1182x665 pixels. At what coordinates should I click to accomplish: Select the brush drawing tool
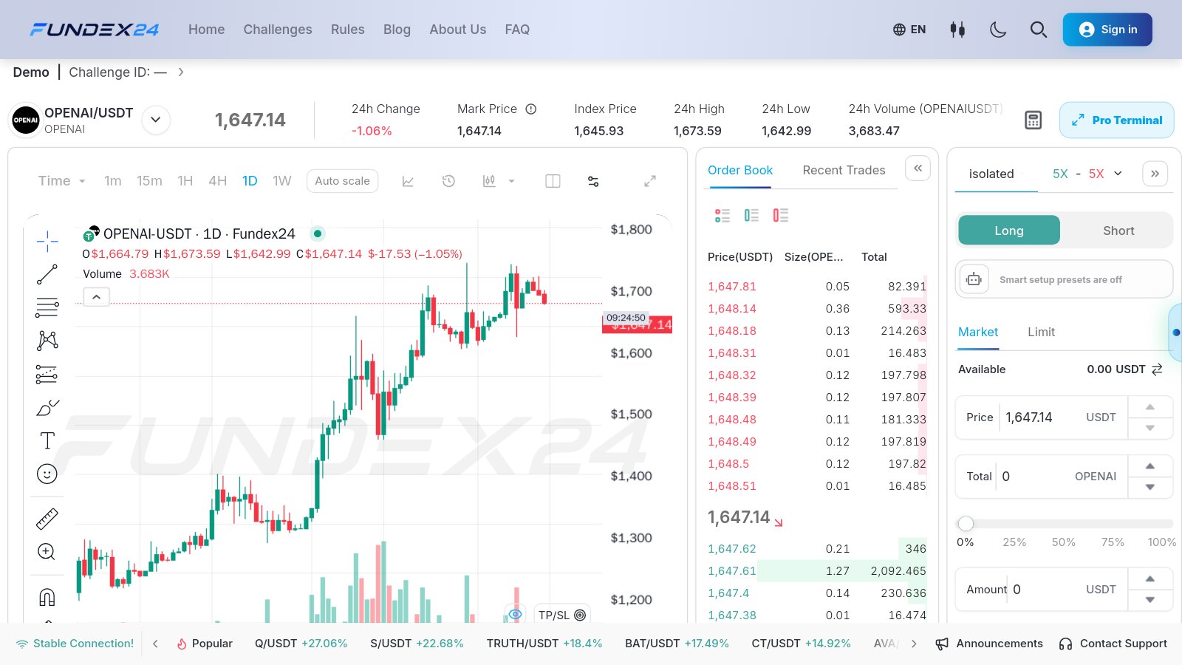[x=47, y=408]
